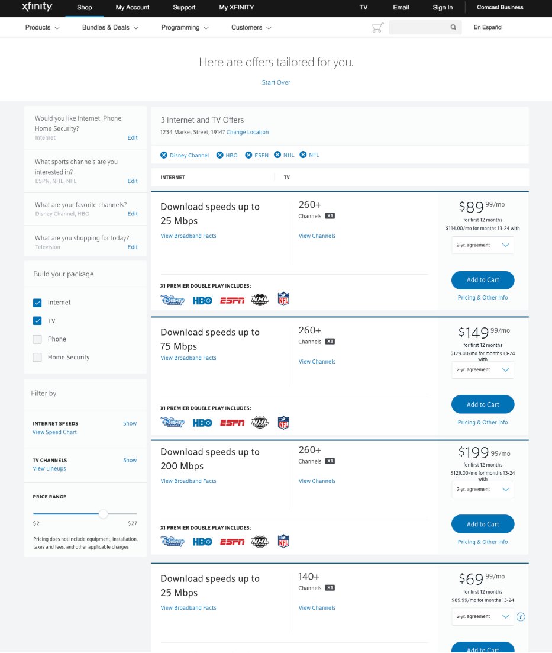Remove the NFL filter tag
Viewport: 552px width, 653px height.
coord(303,155)
